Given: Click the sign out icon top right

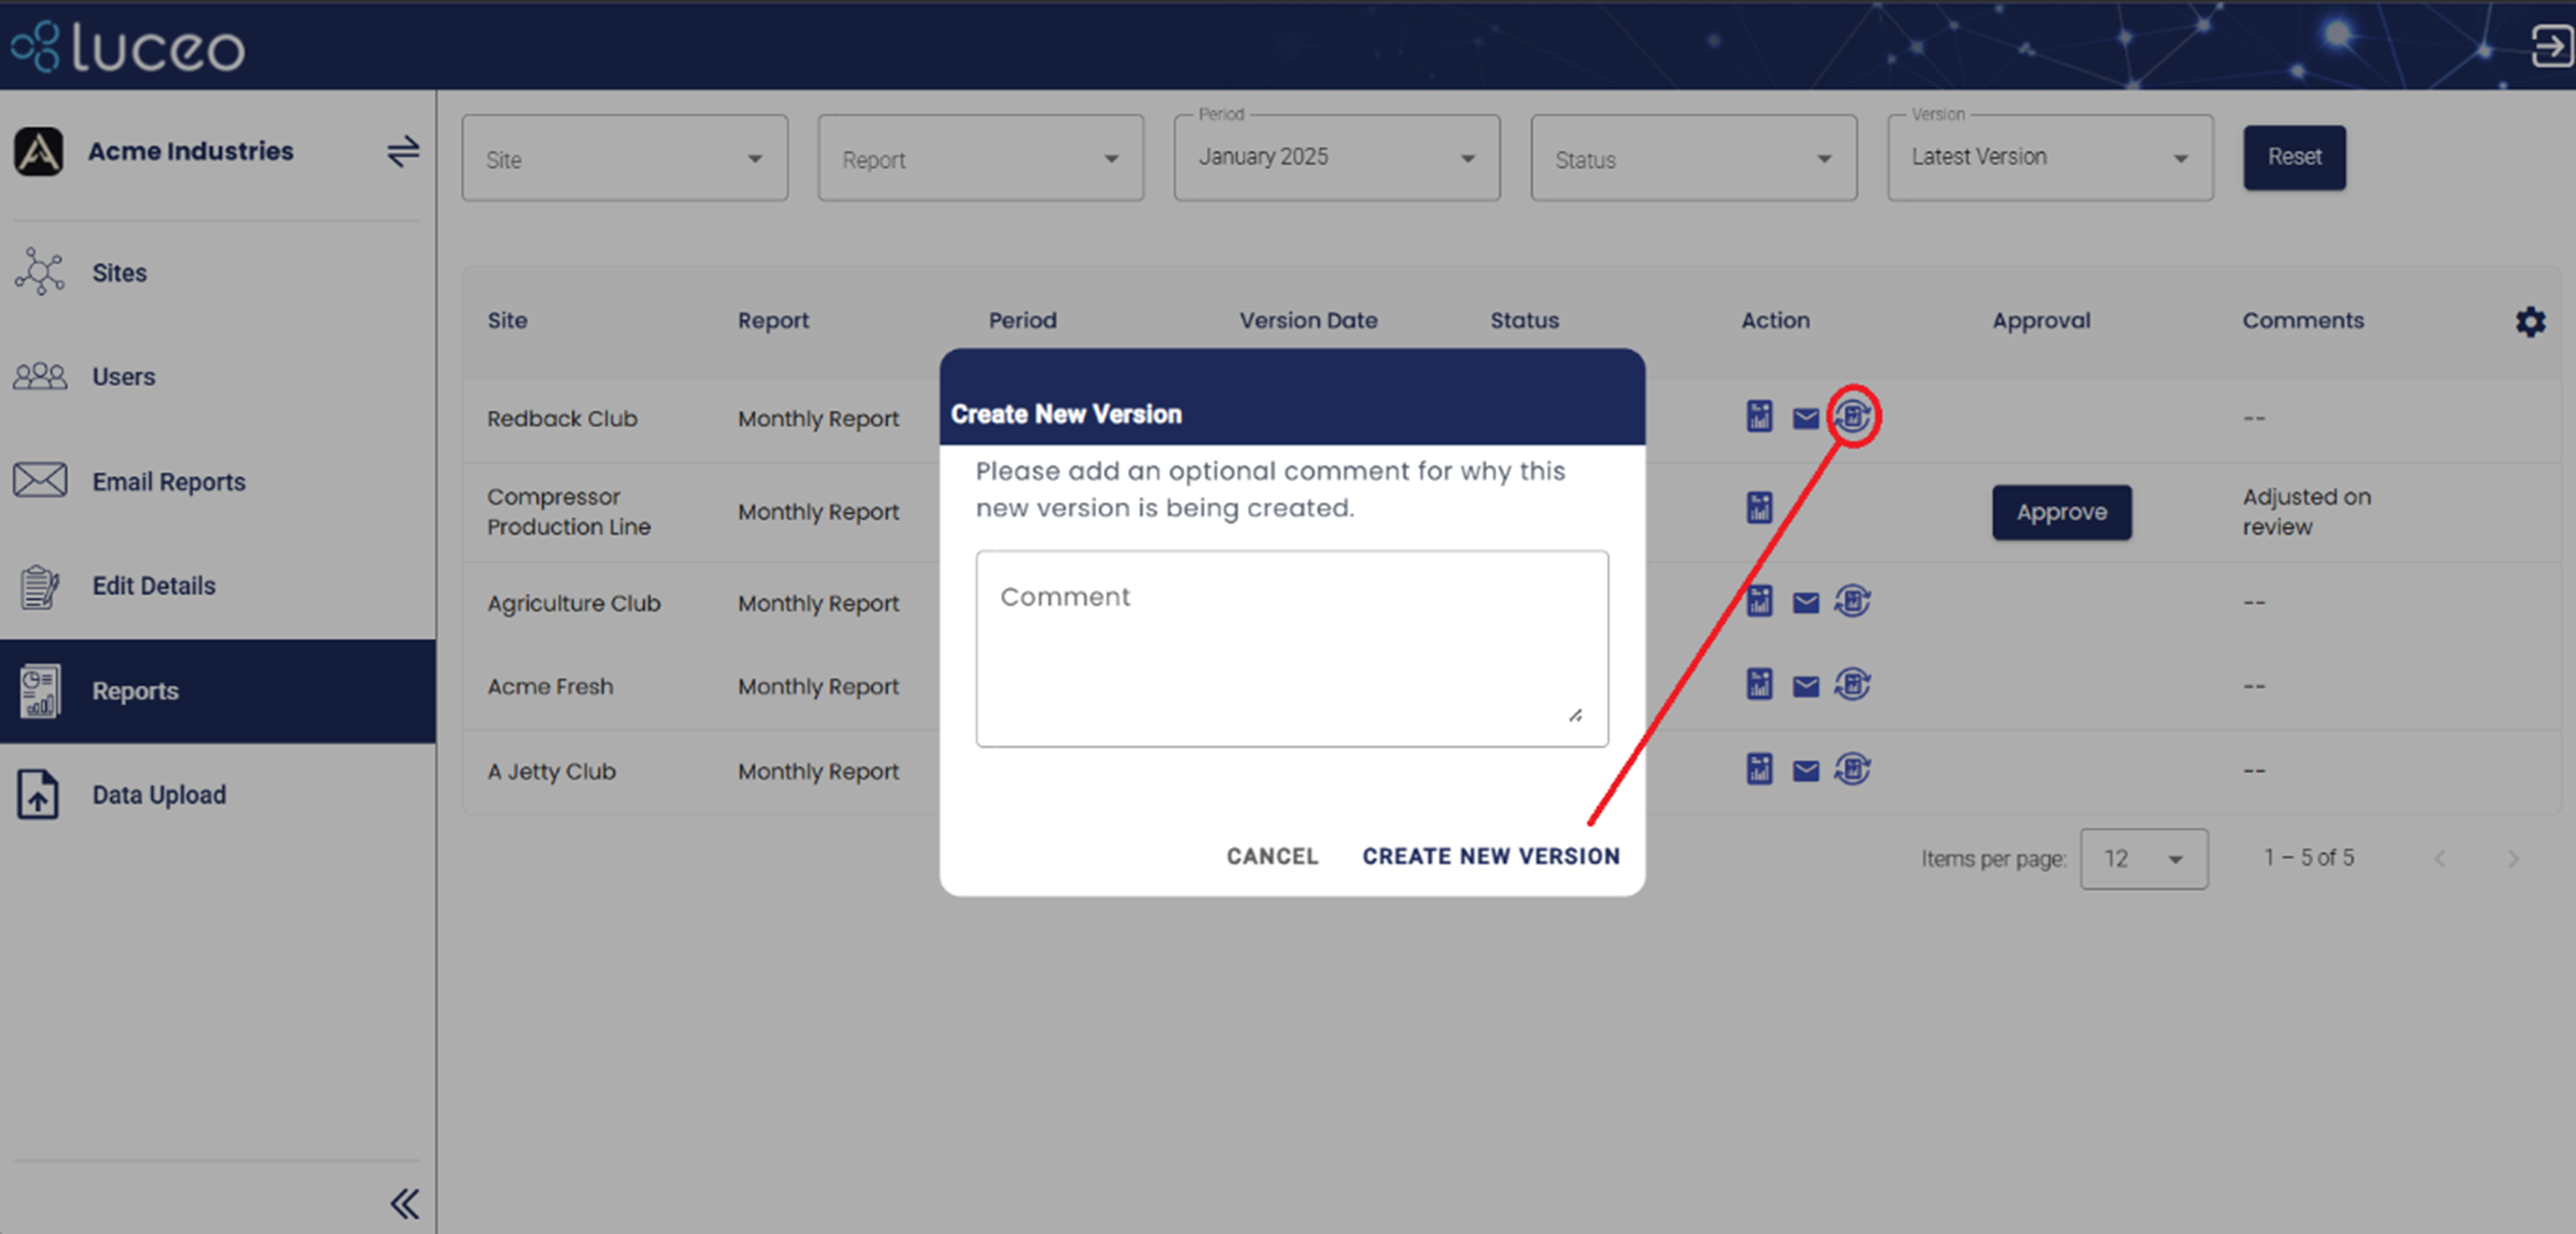Looking at the screenshot, I should 2548,47.
